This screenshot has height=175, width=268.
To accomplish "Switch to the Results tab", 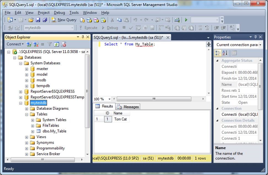I will pyautogui.click(x=104, y=106).
